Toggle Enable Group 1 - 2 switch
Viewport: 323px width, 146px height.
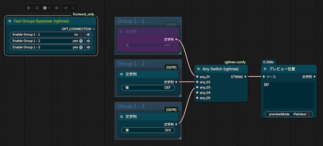point(81,41)
